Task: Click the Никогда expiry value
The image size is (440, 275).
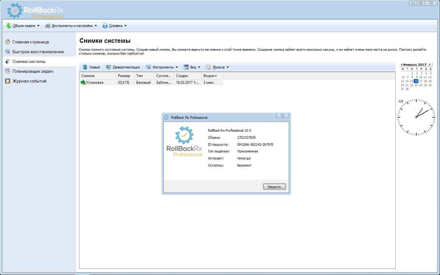Action: [x=244, y=158]
